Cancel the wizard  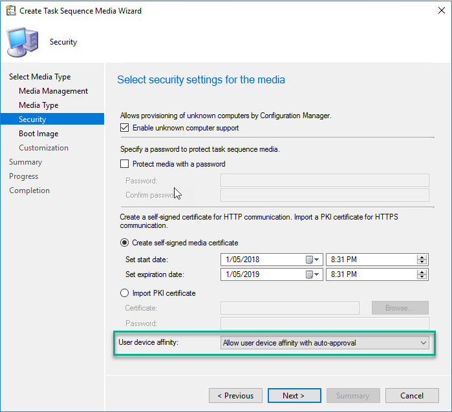(x=411, y=395)
